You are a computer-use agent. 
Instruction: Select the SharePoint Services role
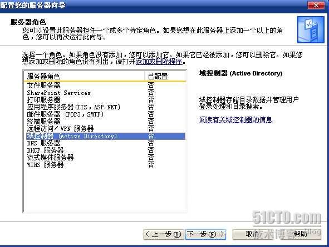coord(106,93)
